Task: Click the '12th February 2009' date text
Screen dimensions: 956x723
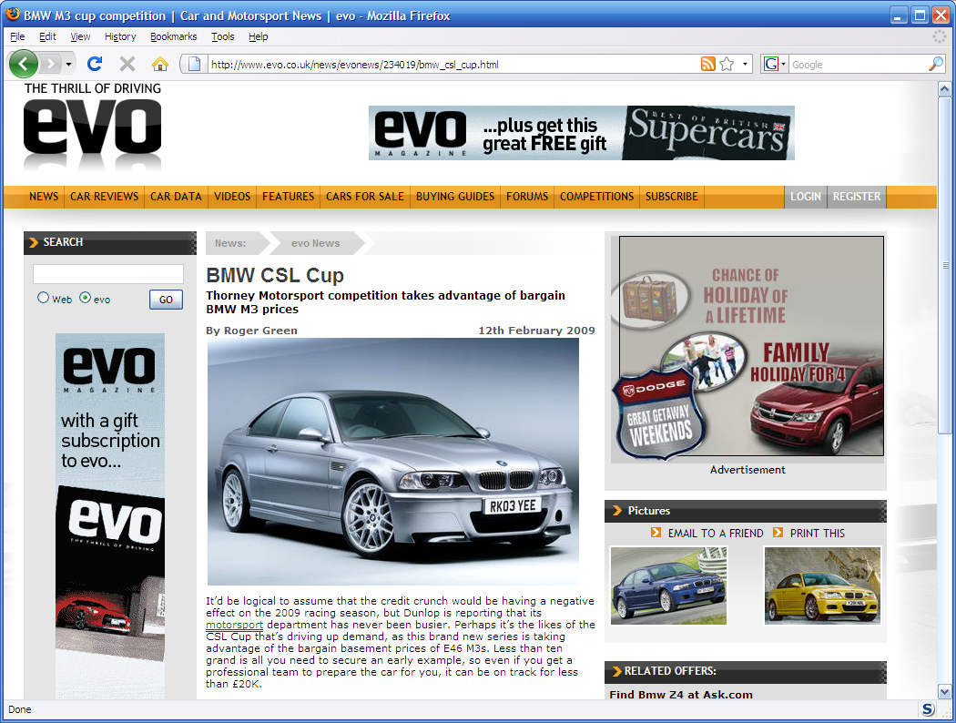Action: click(536, 331)
